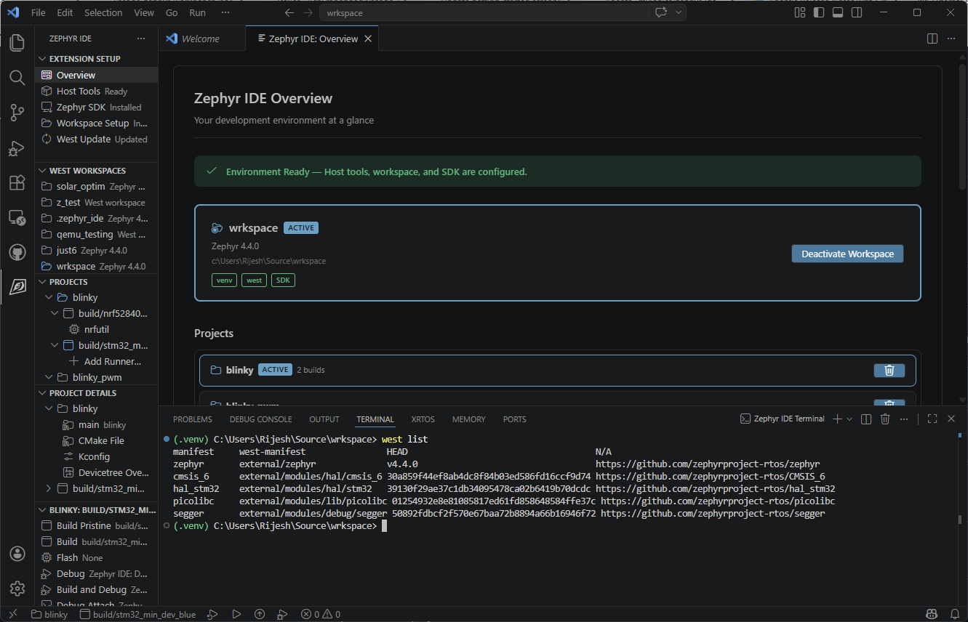
Task: Toggle the primary side bar layout icon
Action: (819, 12)
